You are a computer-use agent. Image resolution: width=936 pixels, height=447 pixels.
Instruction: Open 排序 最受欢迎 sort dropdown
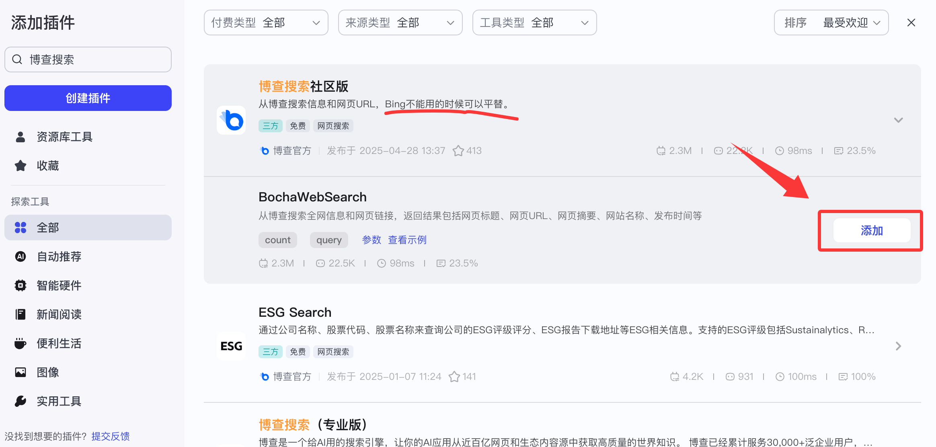click(831, 23)
